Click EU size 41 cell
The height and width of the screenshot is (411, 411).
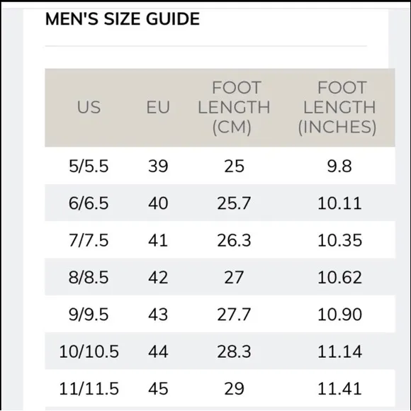158,240
